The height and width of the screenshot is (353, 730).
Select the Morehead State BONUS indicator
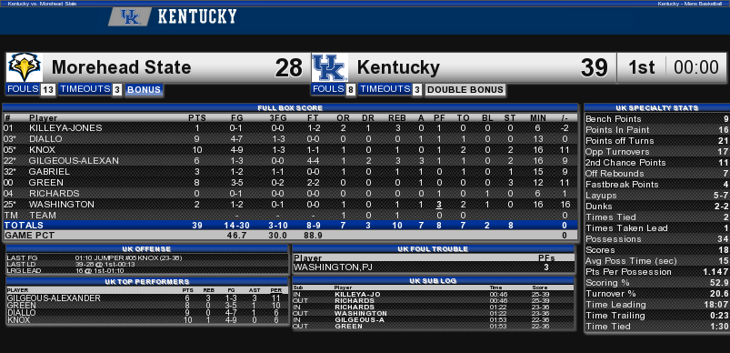click(144, 90)
